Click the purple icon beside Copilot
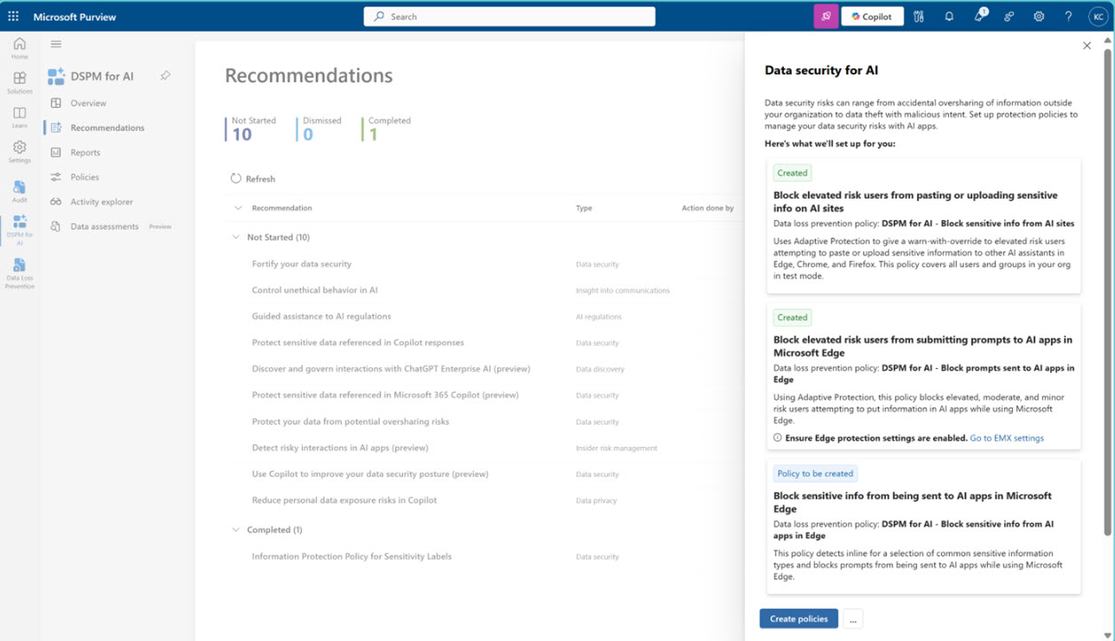 [x=826, y=16]
